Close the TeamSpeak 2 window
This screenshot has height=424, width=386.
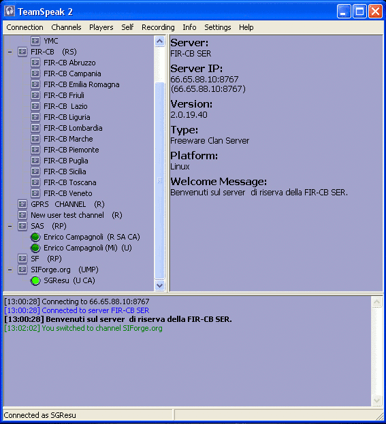pyautogui.click(x=376, y=12)
